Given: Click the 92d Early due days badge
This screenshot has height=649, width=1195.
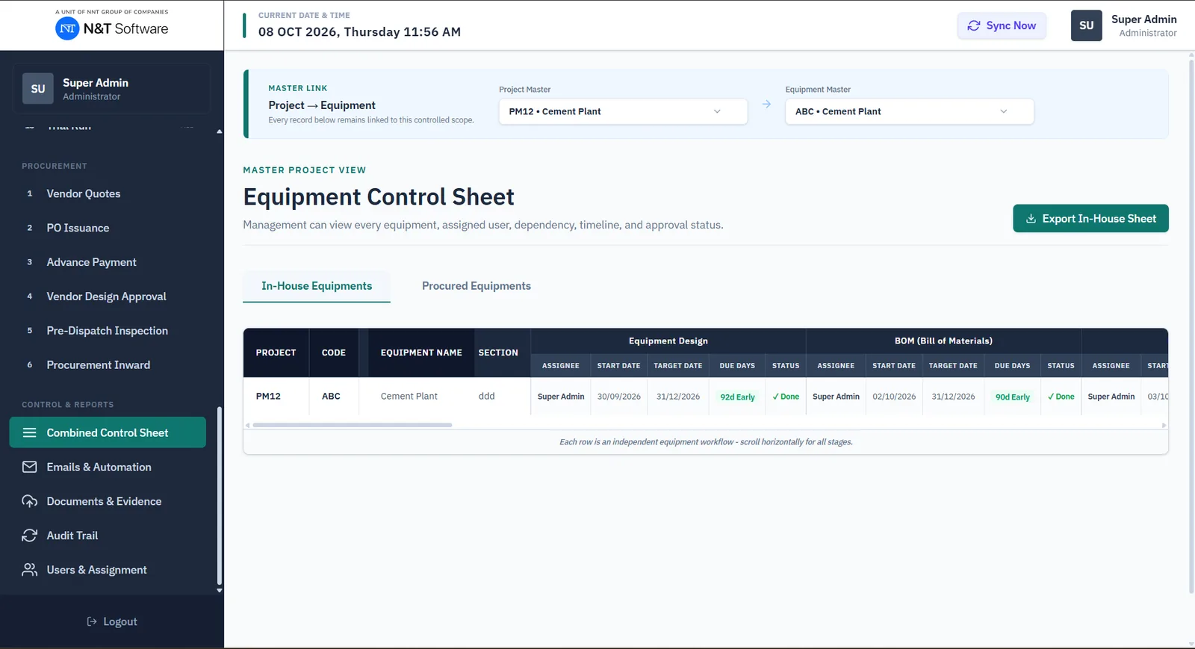Looking at the screenshot, I should coord(737,397).
